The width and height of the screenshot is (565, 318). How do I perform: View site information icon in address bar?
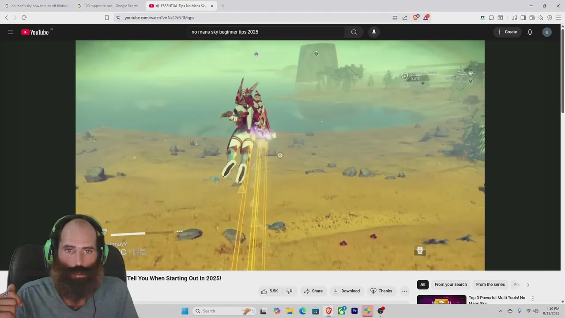tap(118, 18)
